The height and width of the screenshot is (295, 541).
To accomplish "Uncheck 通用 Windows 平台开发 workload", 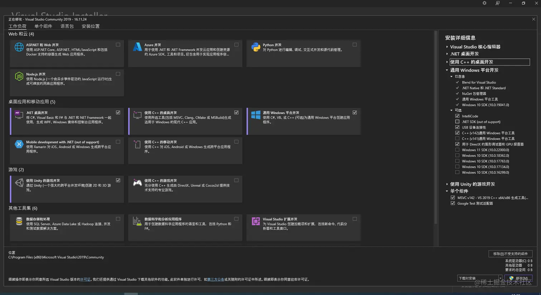I will (x=355, y=113).
